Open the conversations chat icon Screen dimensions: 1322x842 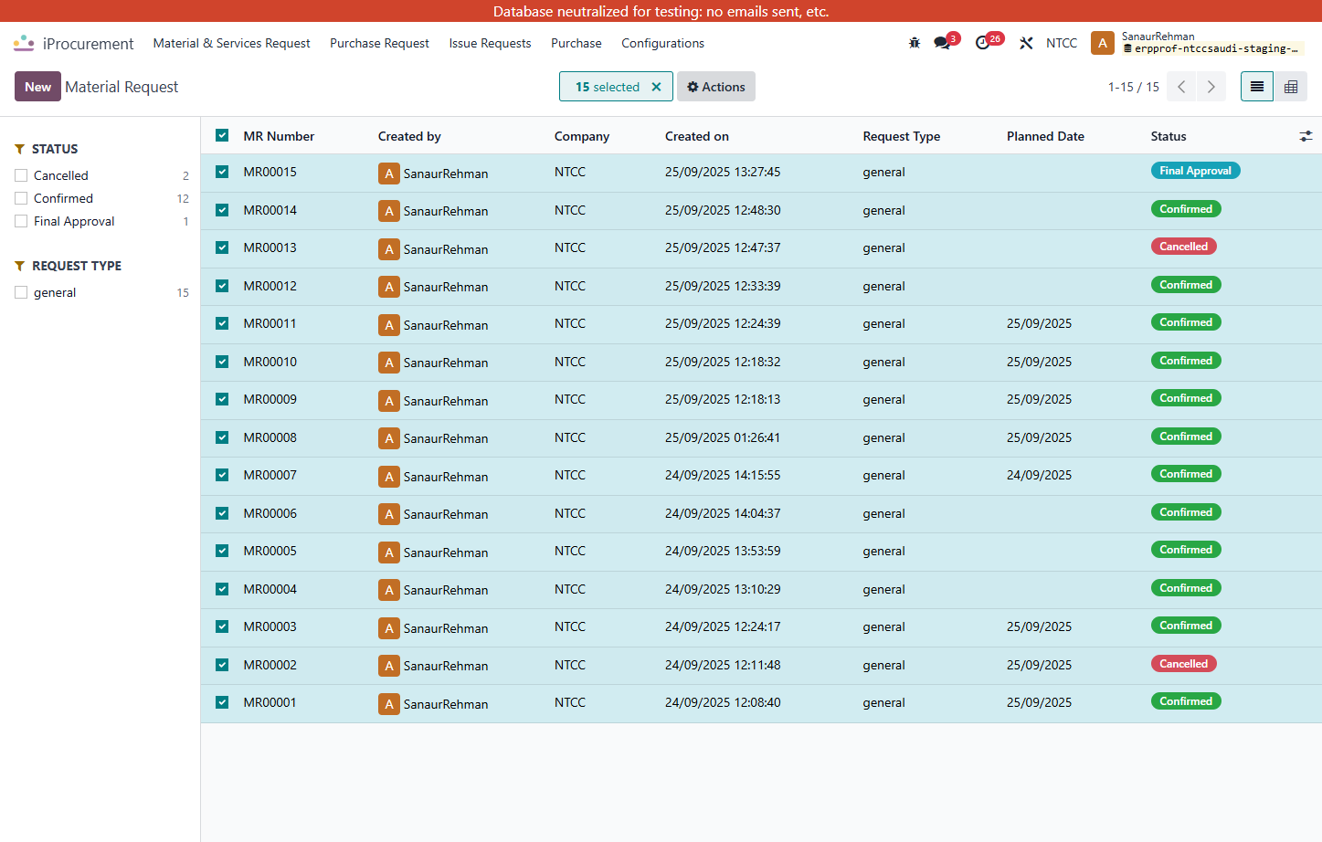click(x=942, y=43)
